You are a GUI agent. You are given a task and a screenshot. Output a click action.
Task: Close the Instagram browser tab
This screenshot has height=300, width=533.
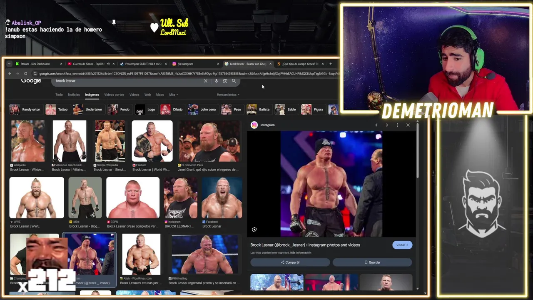218,64
